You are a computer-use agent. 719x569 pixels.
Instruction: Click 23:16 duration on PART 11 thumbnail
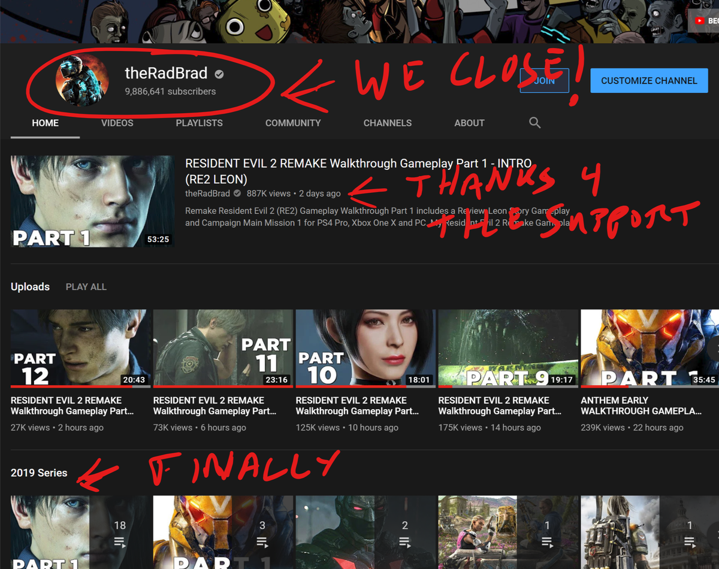coord(276,380)
